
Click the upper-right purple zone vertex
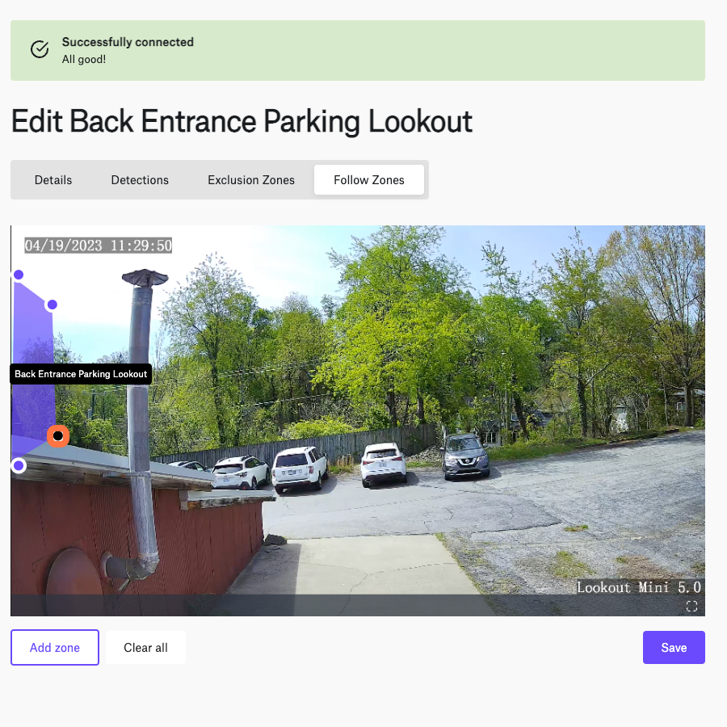click(x=53, y=305)
